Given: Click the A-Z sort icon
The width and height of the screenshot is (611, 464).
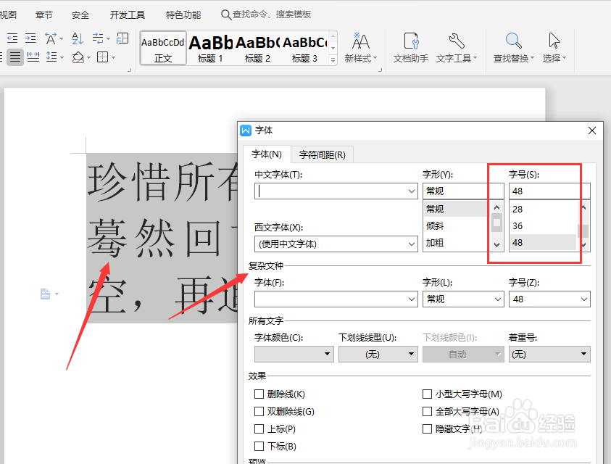Looking at the screenshot, I should click(x=76, y=36).
